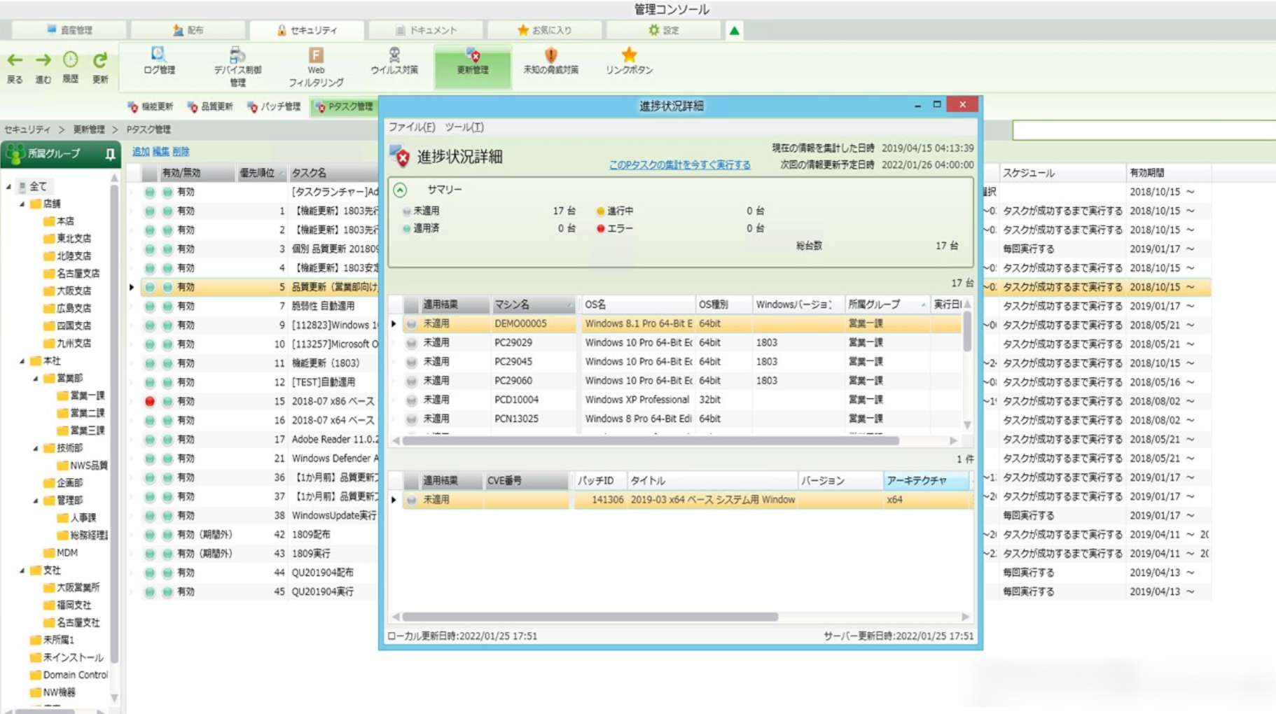
Task: Collapse the サマリー section
Action: point(400,190)
